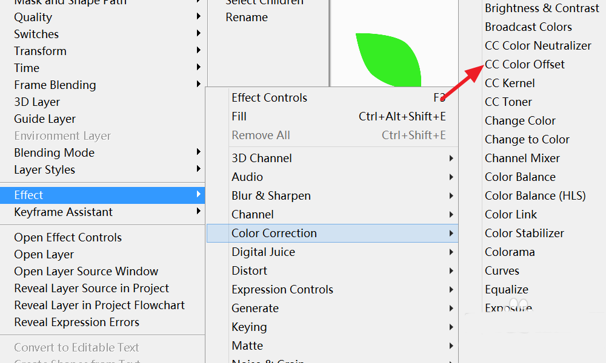606x363 pixels.
Task: Select Color Balance (HLS) effect
Action: [x=535, y=195]
